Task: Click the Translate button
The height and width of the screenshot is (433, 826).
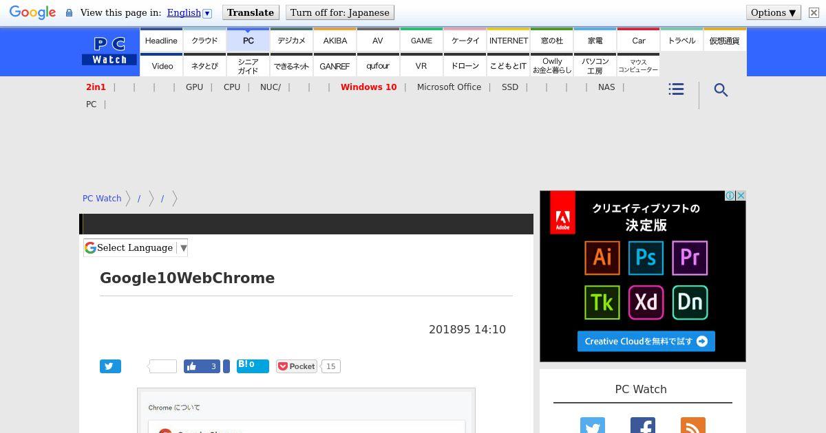Action: tap(251, 12)
